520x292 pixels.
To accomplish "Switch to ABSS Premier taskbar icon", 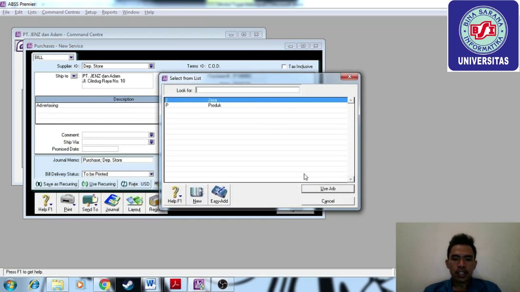I will tap(199, 285).
